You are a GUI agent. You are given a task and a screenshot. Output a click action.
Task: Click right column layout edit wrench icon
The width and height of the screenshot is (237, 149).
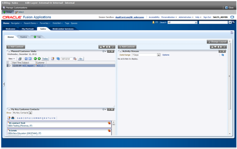[x=224, y=47]
